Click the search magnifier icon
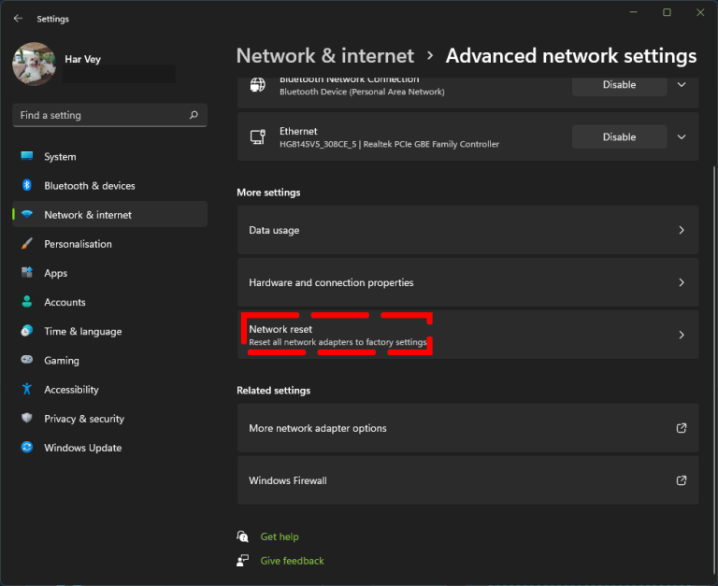This screenshot has height=586, width=718. pyautogui.click(x=194, y=115)
